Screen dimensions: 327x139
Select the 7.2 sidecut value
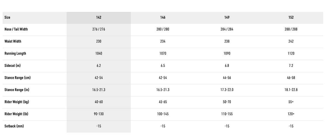[x=291, y=66]
